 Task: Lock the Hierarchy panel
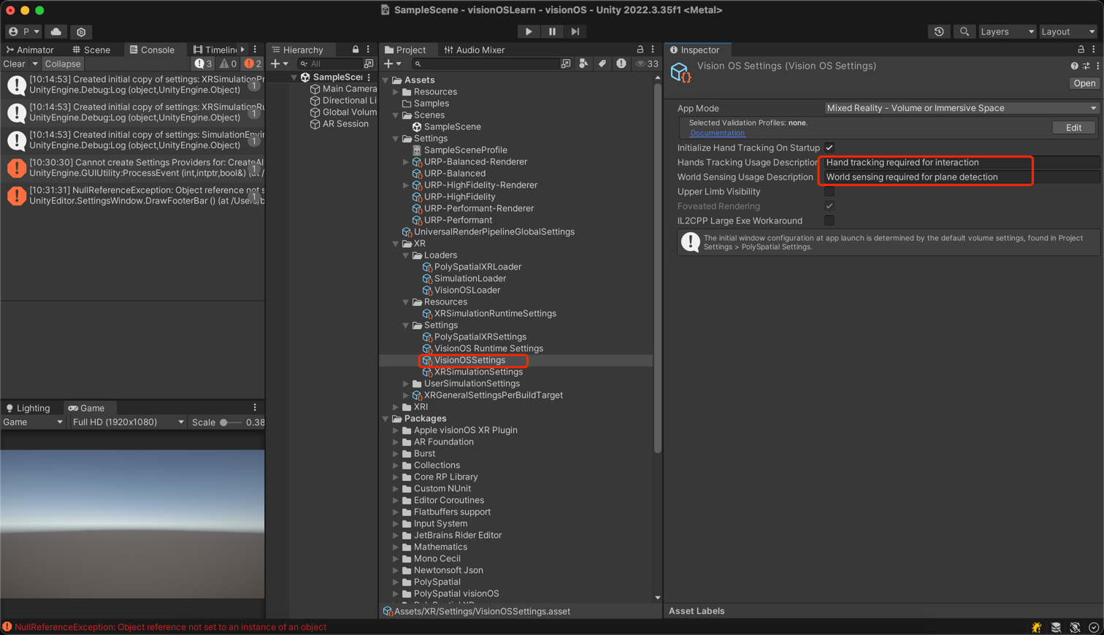pos(356,50)
